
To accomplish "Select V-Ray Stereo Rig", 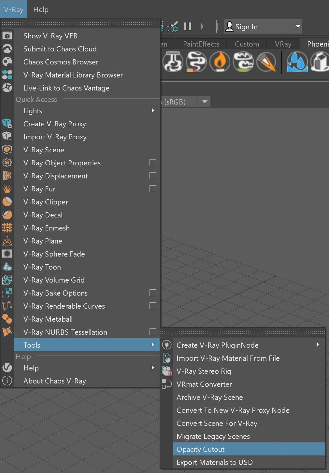I will click(249, 371).
